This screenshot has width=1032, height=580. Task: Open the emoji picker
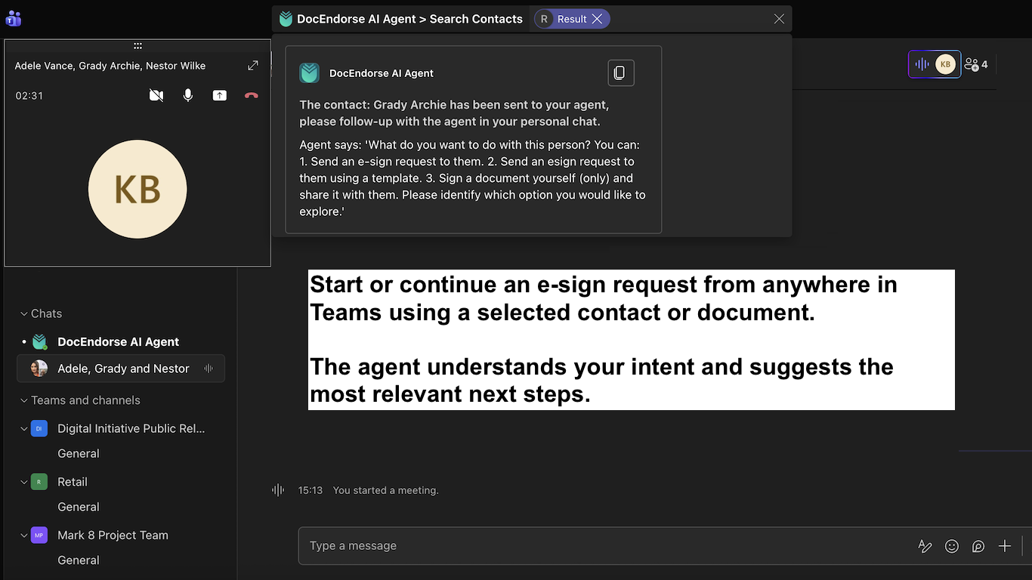pyautogui.click(x=951, y=545)
